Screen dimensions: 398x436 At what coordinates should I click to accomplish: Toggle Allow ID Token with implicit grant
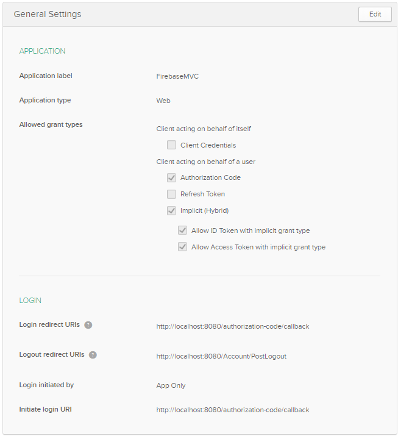point(183,231)
